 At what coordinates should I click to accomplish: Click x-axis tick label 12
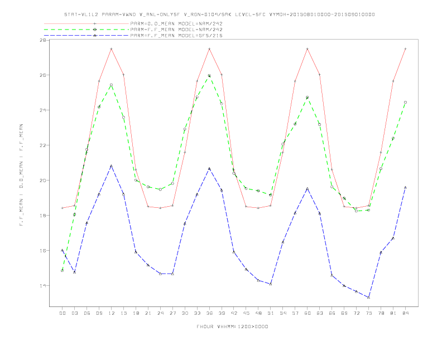pos(112,313)
